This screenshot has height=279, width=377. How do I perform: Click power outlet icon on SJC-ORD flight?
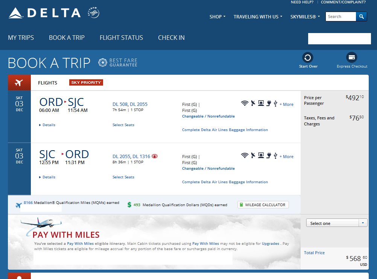(x=269, y=155)
